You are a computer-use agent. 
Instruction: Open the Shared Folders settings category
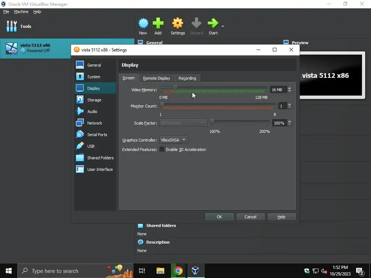click(x=95, y=158)
